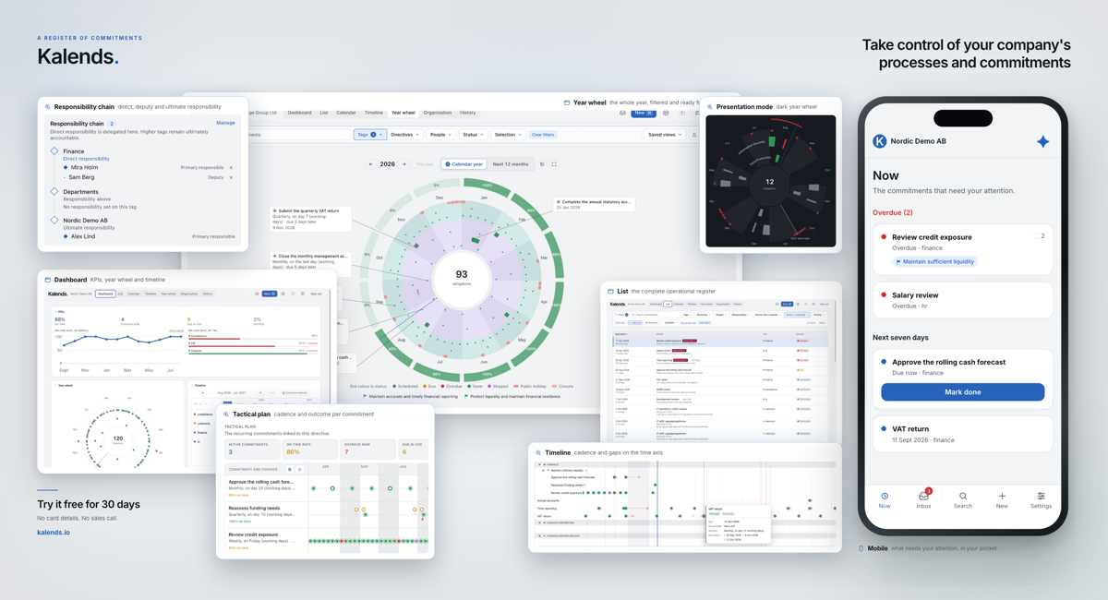Viewport: 1108px width, 600px height.
Task: Click 'Alex Lind' in Responsibility chain
Action: [82, 236]
